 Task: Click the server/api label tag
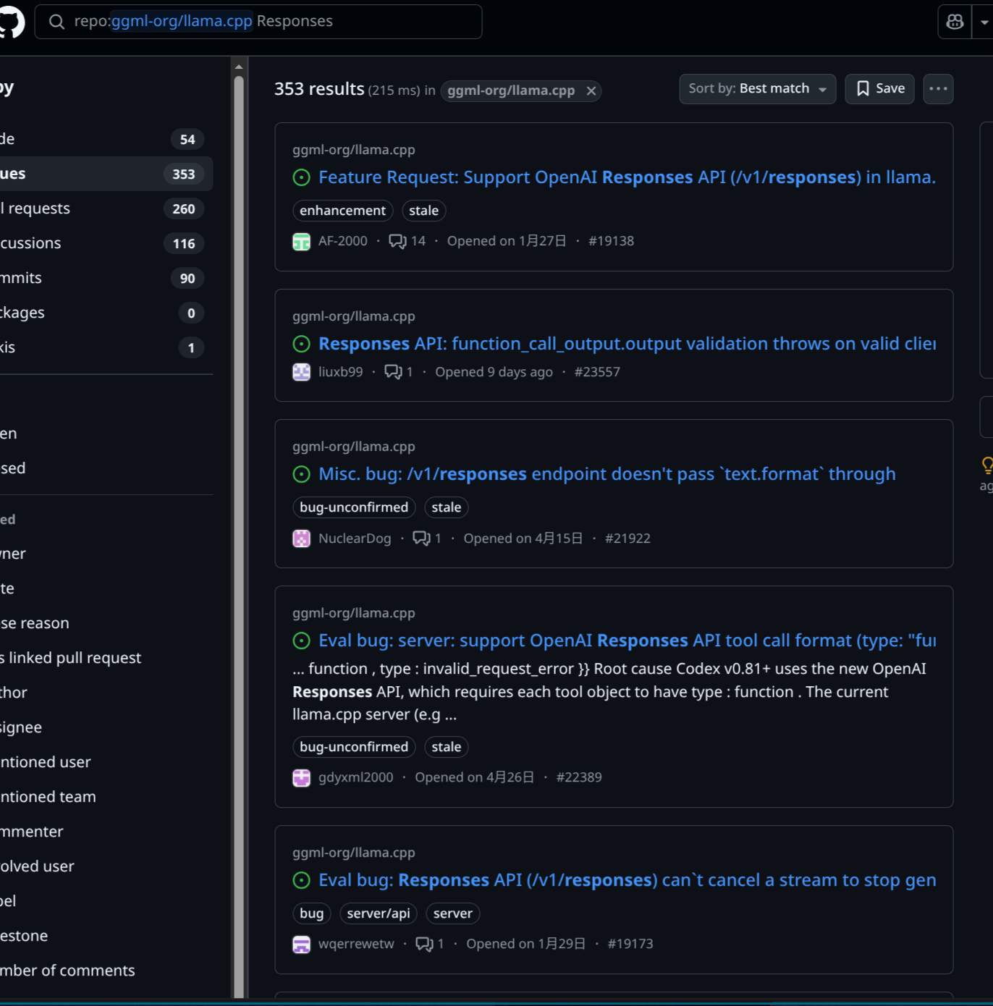(379, 913)
